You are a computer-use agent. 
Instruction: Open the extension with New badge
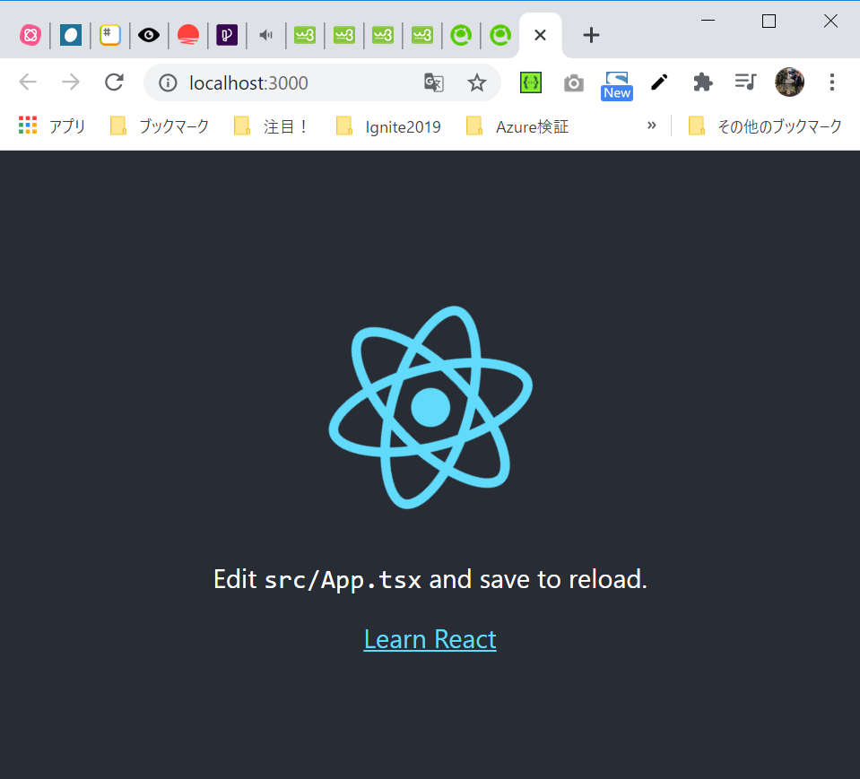click(617, 85)
